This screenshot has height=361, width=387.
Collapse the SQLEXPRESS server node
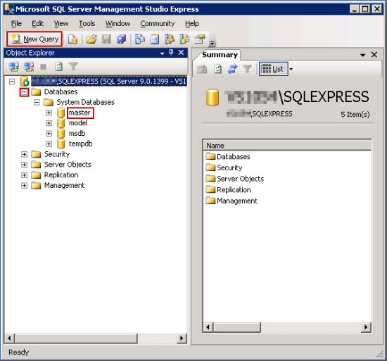coord(12,82)
